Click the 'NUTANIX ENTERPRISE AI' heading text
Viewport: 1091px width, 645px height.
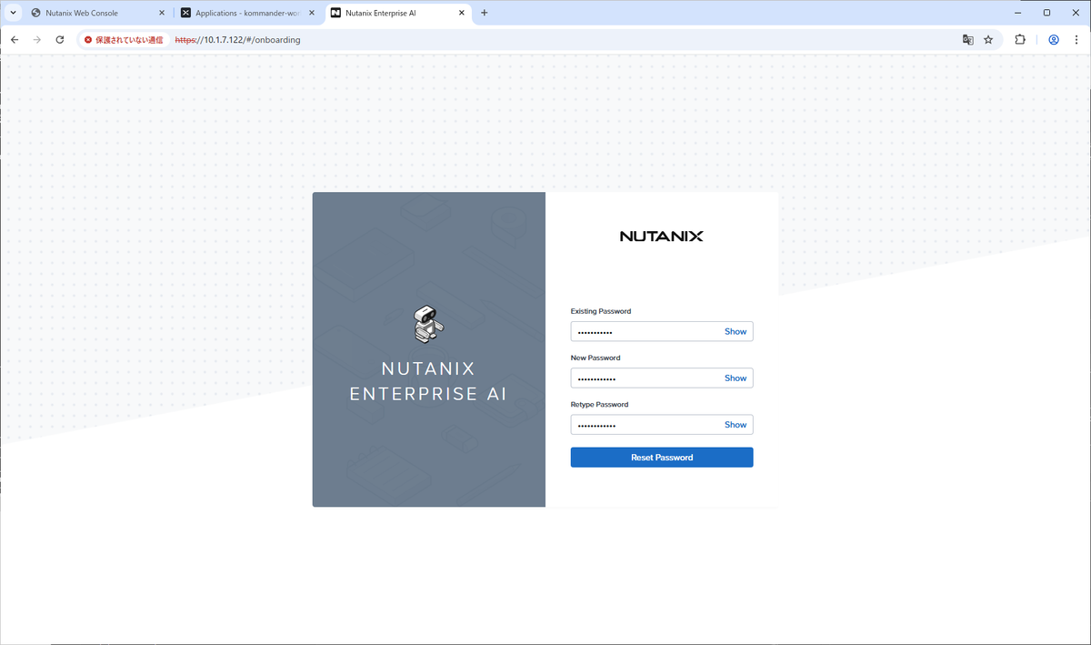pos(428,381)
